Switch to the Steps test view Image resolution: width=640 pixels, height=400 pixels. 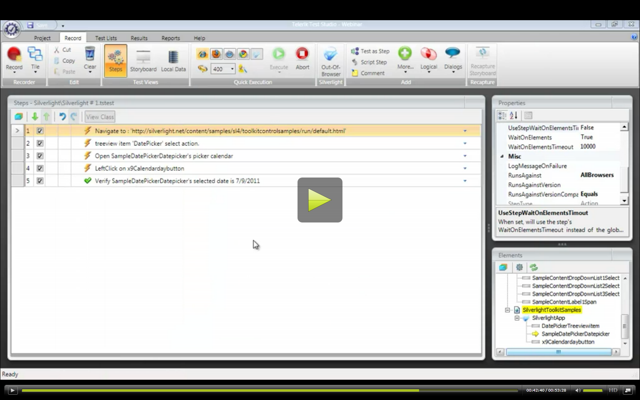coord(115,61)
